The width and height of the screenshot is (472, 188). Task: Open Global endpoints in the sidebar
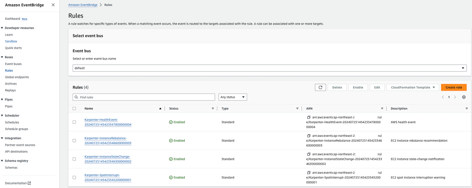click(17, 77)
